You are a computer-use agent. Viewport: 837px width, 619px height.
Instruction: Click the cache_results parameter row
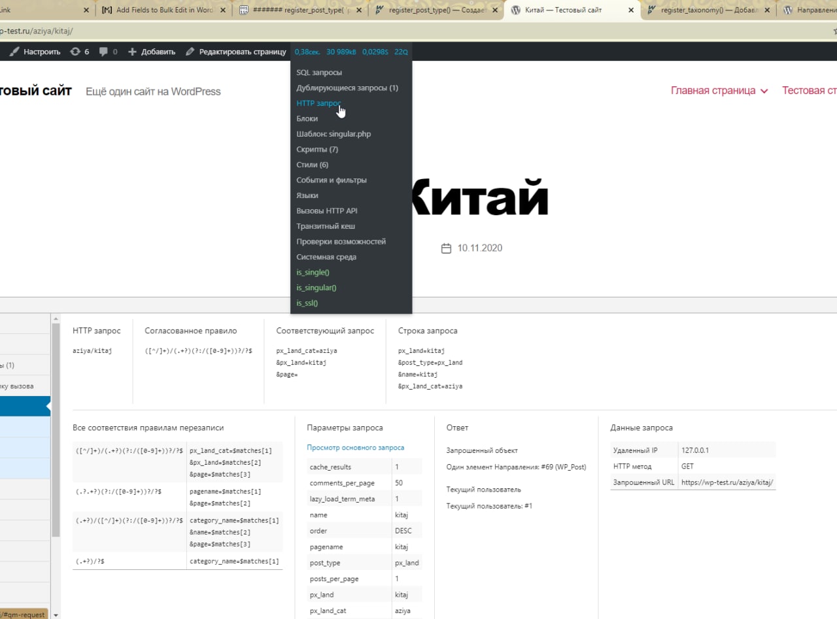[364, 467]
